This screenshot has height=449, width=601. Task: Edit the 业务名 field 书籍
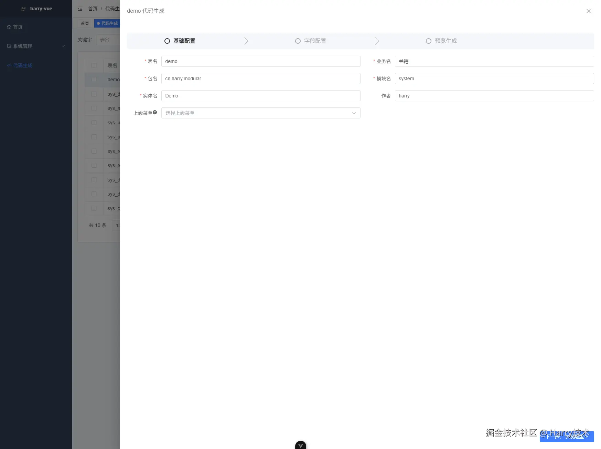494,61
